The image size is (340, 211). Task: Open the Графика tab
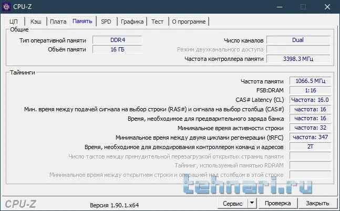(132, 22)
